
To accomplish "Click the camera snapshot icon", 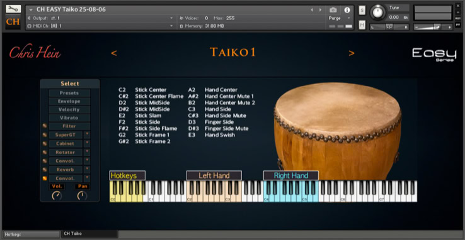I will coord(333,10).
